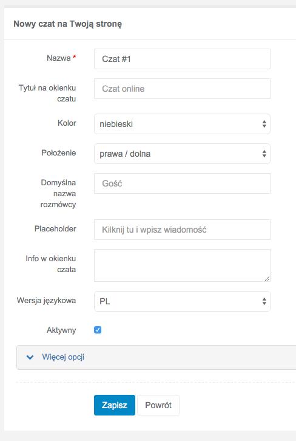Screen dimensions: 296x441
Task: Click the textarea resize handle
Action: click(x=267, y=278)
